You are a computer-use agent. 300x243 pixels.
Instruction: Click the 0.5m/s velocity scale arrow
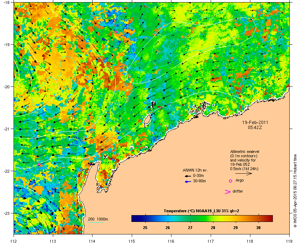click(x=244, y=173)
